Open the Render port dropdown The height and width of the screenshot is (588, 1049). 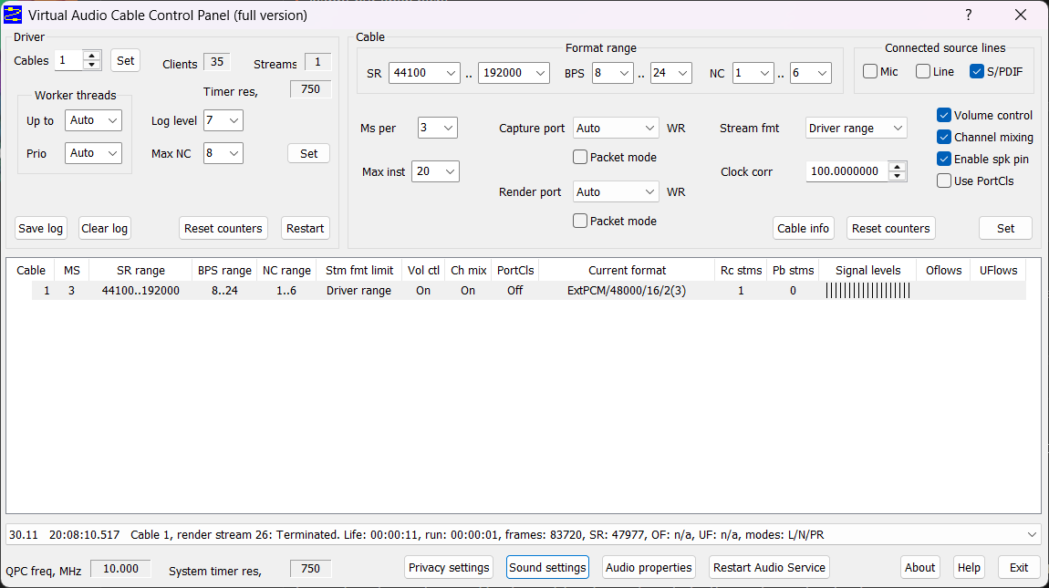616,192
